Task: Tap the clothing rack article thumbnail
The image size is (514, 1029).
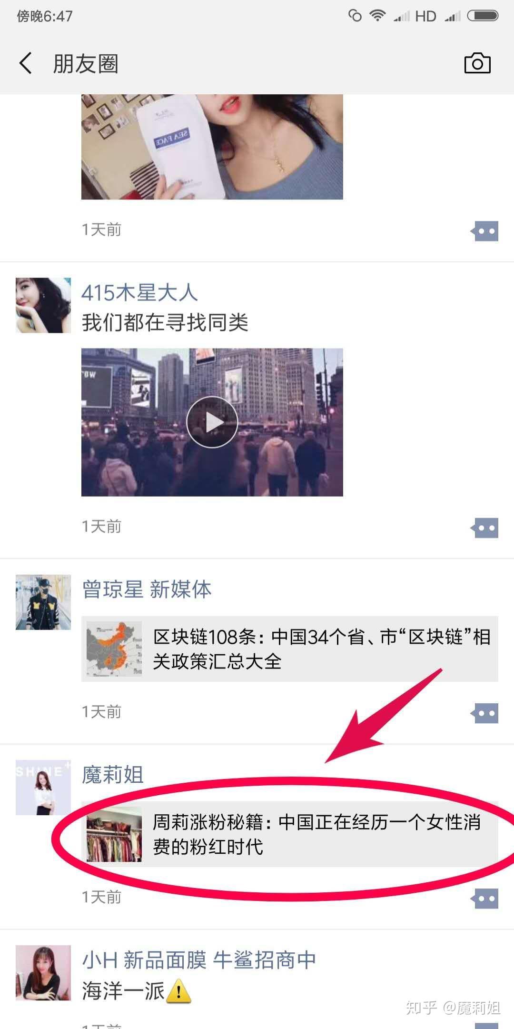Action: pyautogui.click(x=114, y=834)
